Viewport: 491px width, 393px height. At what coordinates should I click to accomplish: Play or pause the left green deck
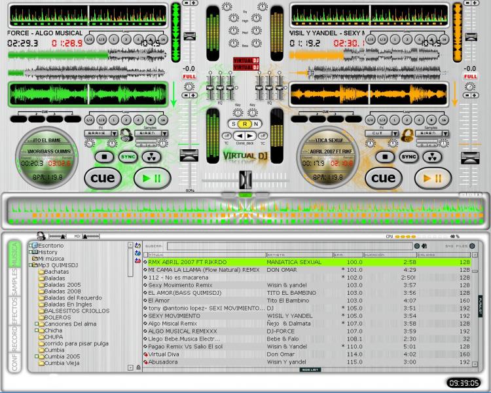coord(152,178)
